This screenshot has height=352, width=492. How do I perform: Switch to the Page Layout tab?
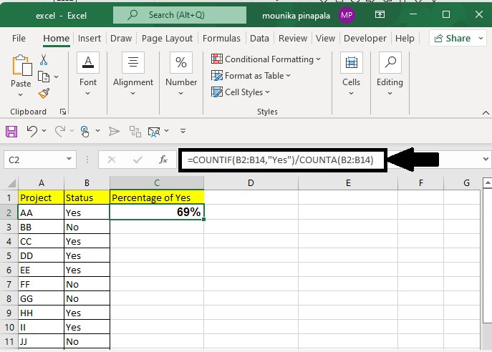tap(167, 38)
